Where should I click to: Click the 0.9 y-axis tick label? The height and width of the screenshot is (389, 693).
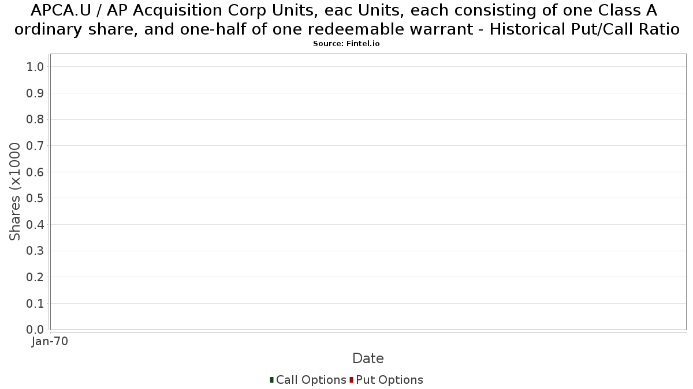35,93
